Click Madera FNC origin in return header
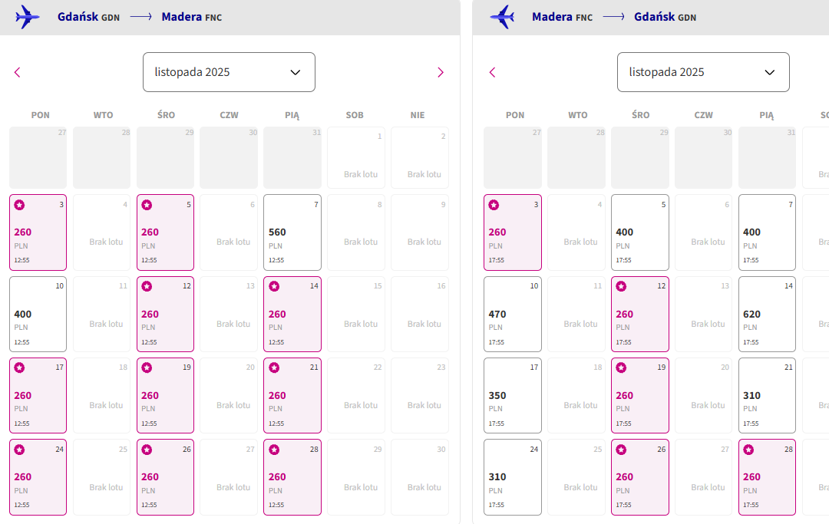The width and height of the screenshot is (829, 524). coord(562,17)
